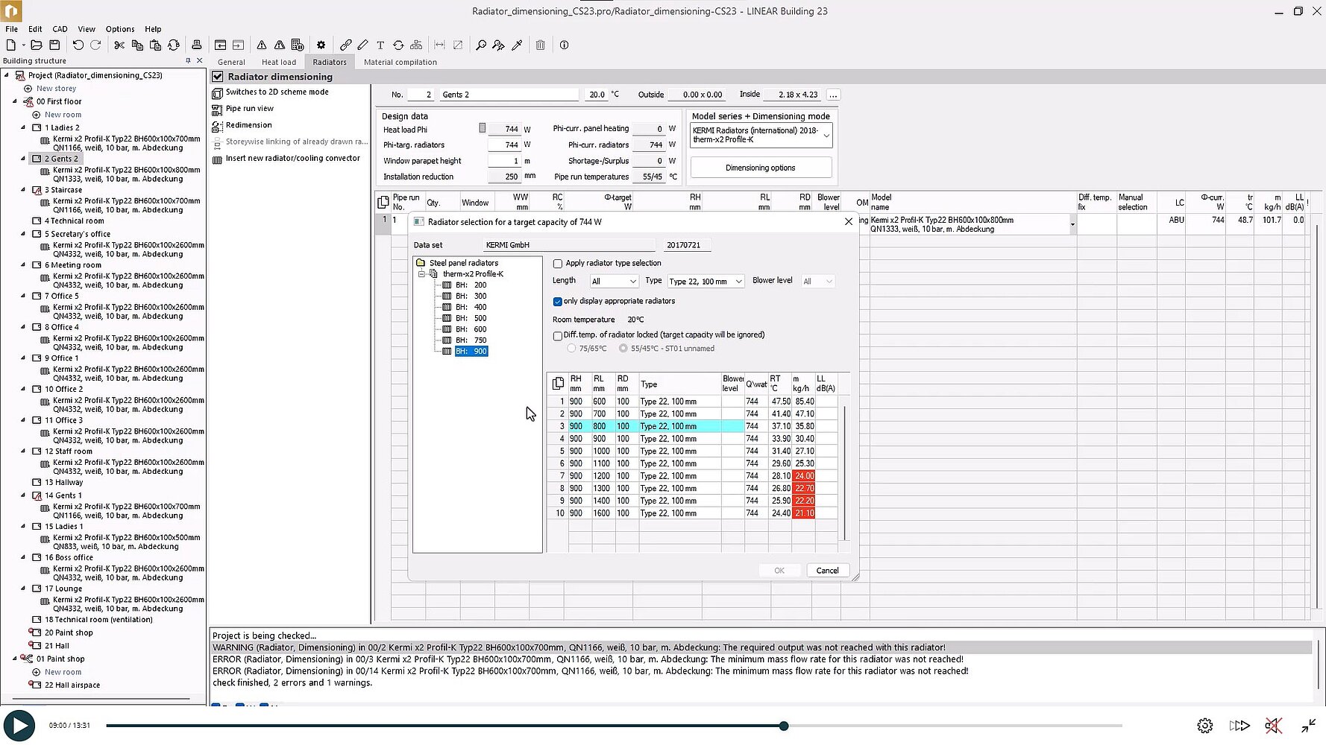The height and width of the screenshot is (745, 1326).
Task: Select the BH: 600 tree item
Action: pos(471,329)
